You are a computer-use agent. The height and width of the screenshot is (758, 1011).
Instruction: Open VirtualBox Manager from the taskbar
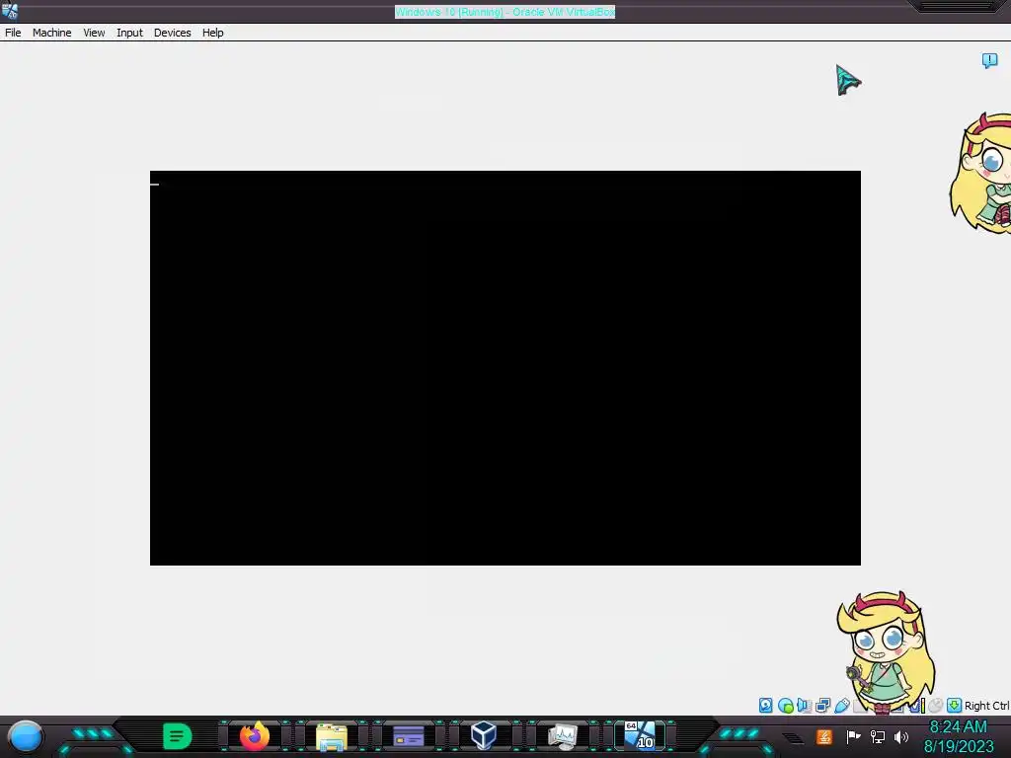[484, 735]
